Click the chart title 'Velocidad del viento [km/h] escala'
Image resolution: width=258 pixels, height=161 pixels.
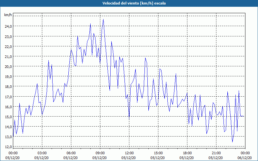point(134,3)
